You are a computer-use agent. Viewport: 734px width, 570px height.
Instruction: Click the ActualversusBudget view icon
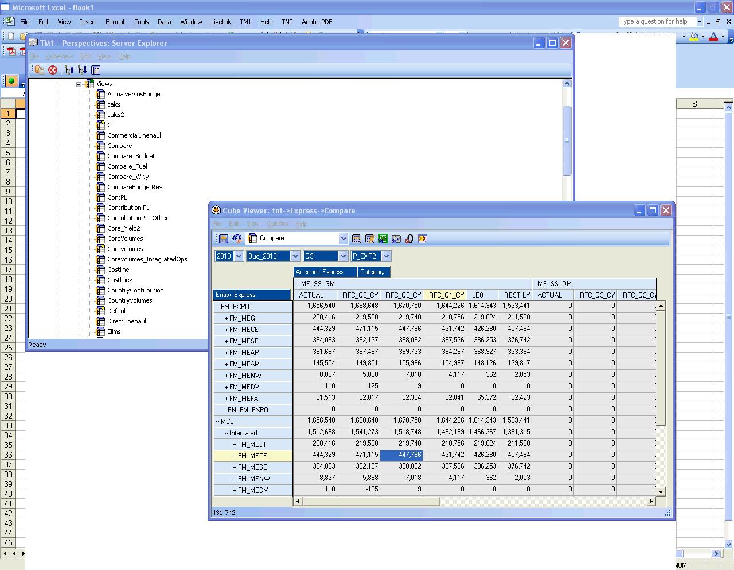101,94
